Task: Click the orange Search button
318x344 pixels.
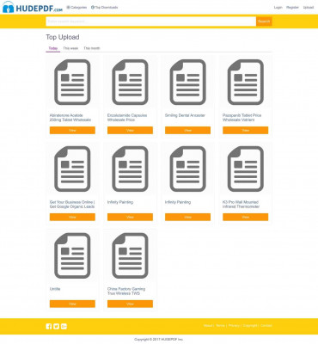Action: pyautogui.click(x=264, y=21)
